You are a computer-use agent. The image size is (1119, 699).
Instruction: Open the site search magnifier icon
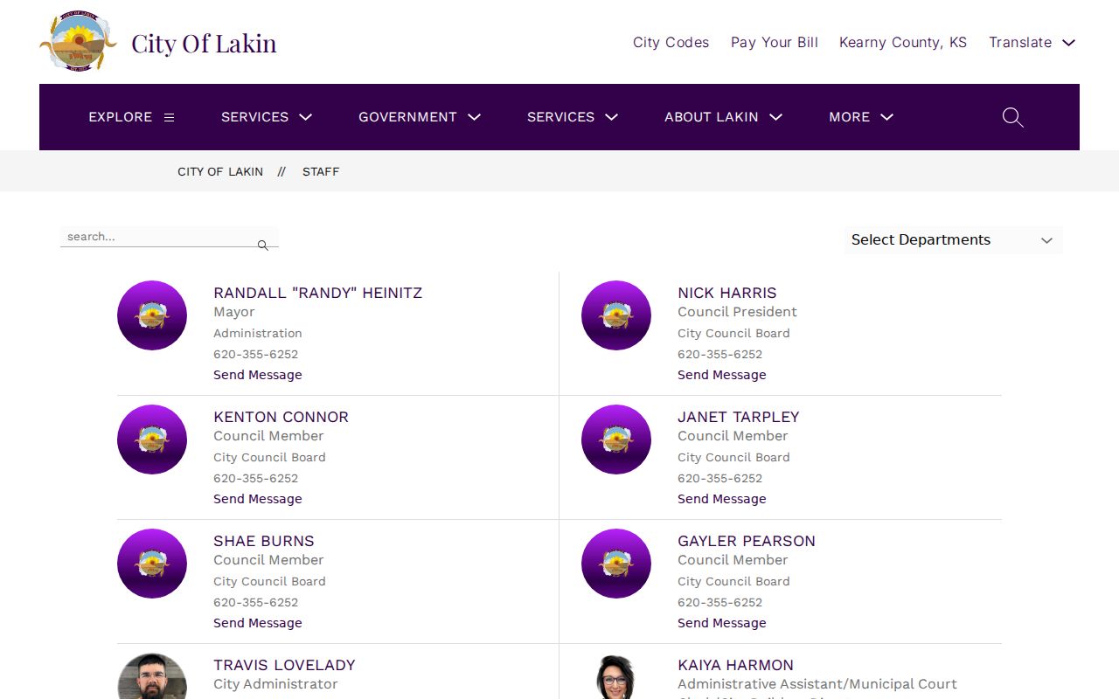[x=1012, y=117]
